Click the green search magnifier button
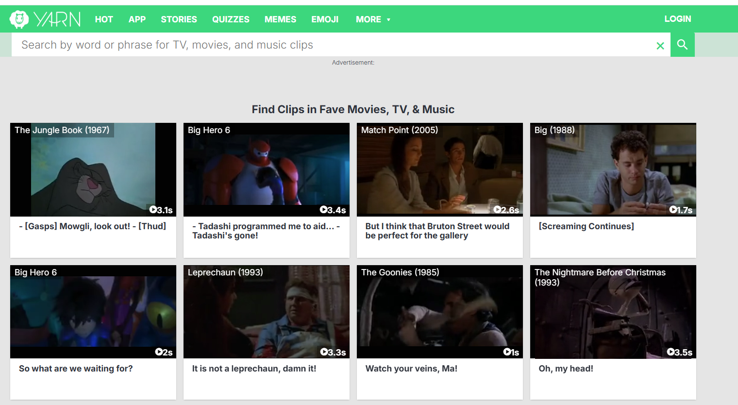Screen dimensions: 738x405 tap(682, 45)
